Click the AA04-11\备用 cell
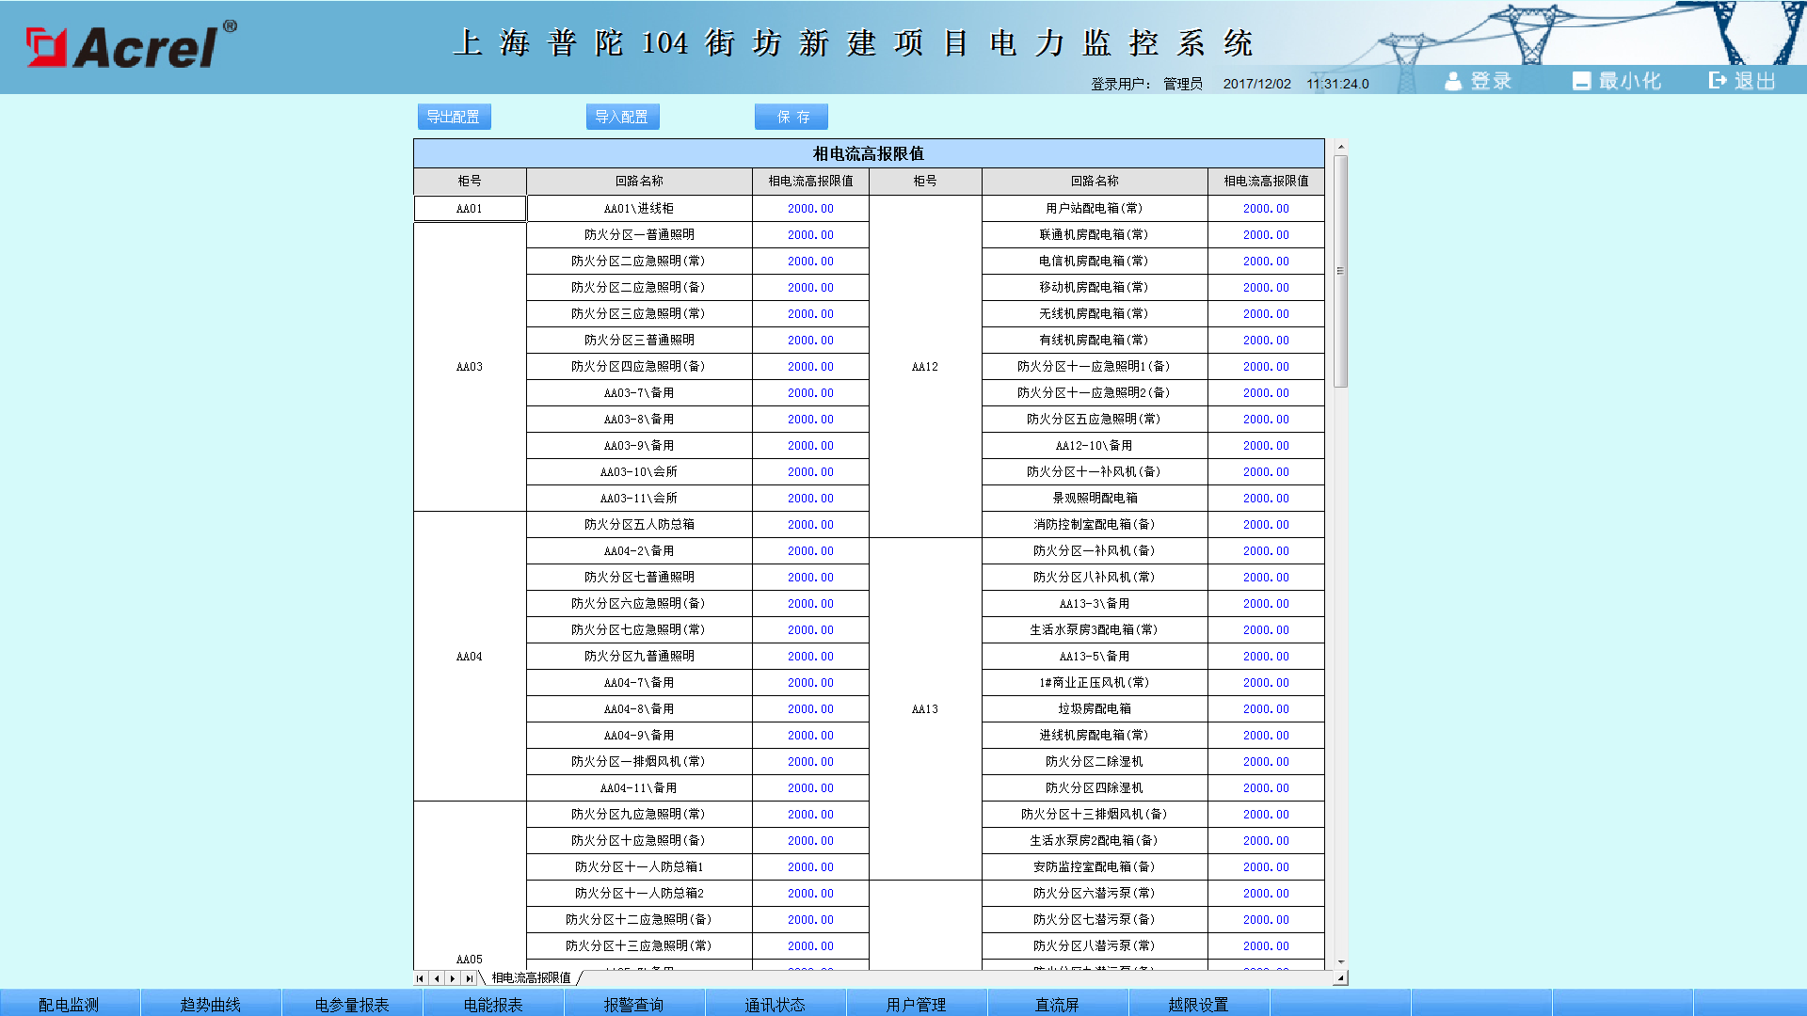The width and height of the screenshot is (1807, 1016). click(639, 788)
